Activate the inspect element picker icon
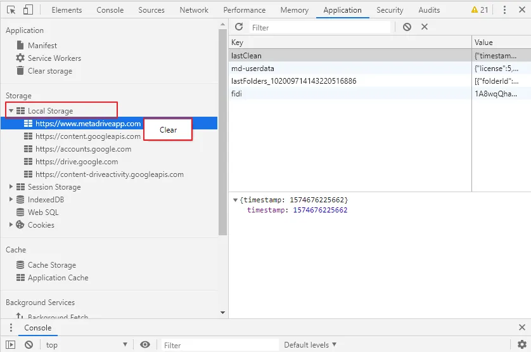The height and width of the screenshot is (352, 531). pyautogui.click(x=11, y=10)
